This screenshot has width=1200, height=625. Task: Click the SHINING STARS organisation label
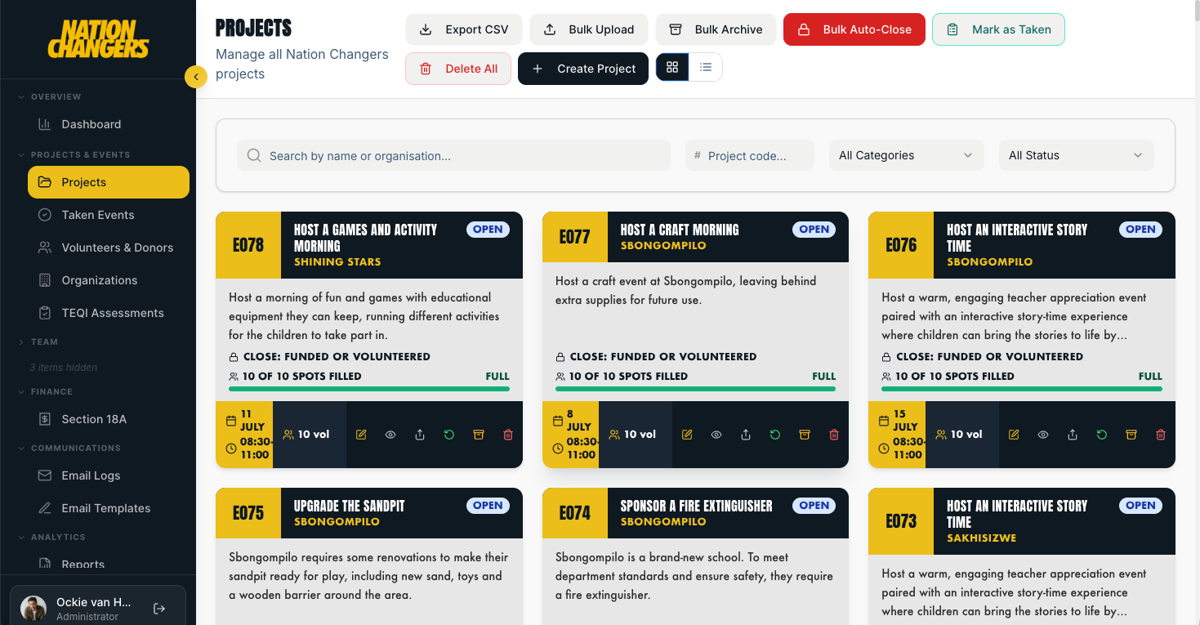[337, 262]
